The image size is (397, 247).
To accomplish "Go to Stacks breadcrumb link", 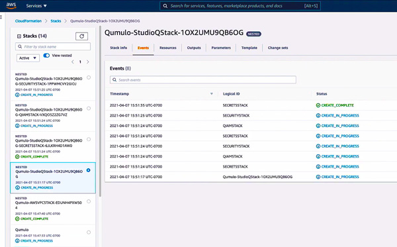I will (x=56, y=21).
